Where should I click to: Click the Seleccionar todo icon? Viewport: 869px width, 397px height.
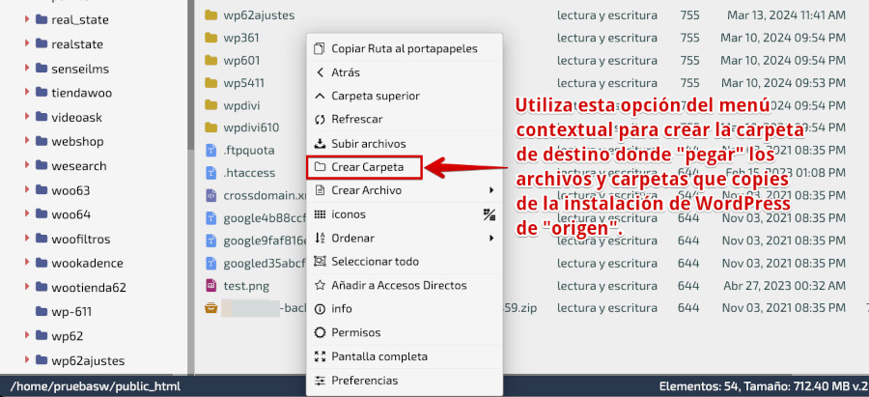pos(320,261)
